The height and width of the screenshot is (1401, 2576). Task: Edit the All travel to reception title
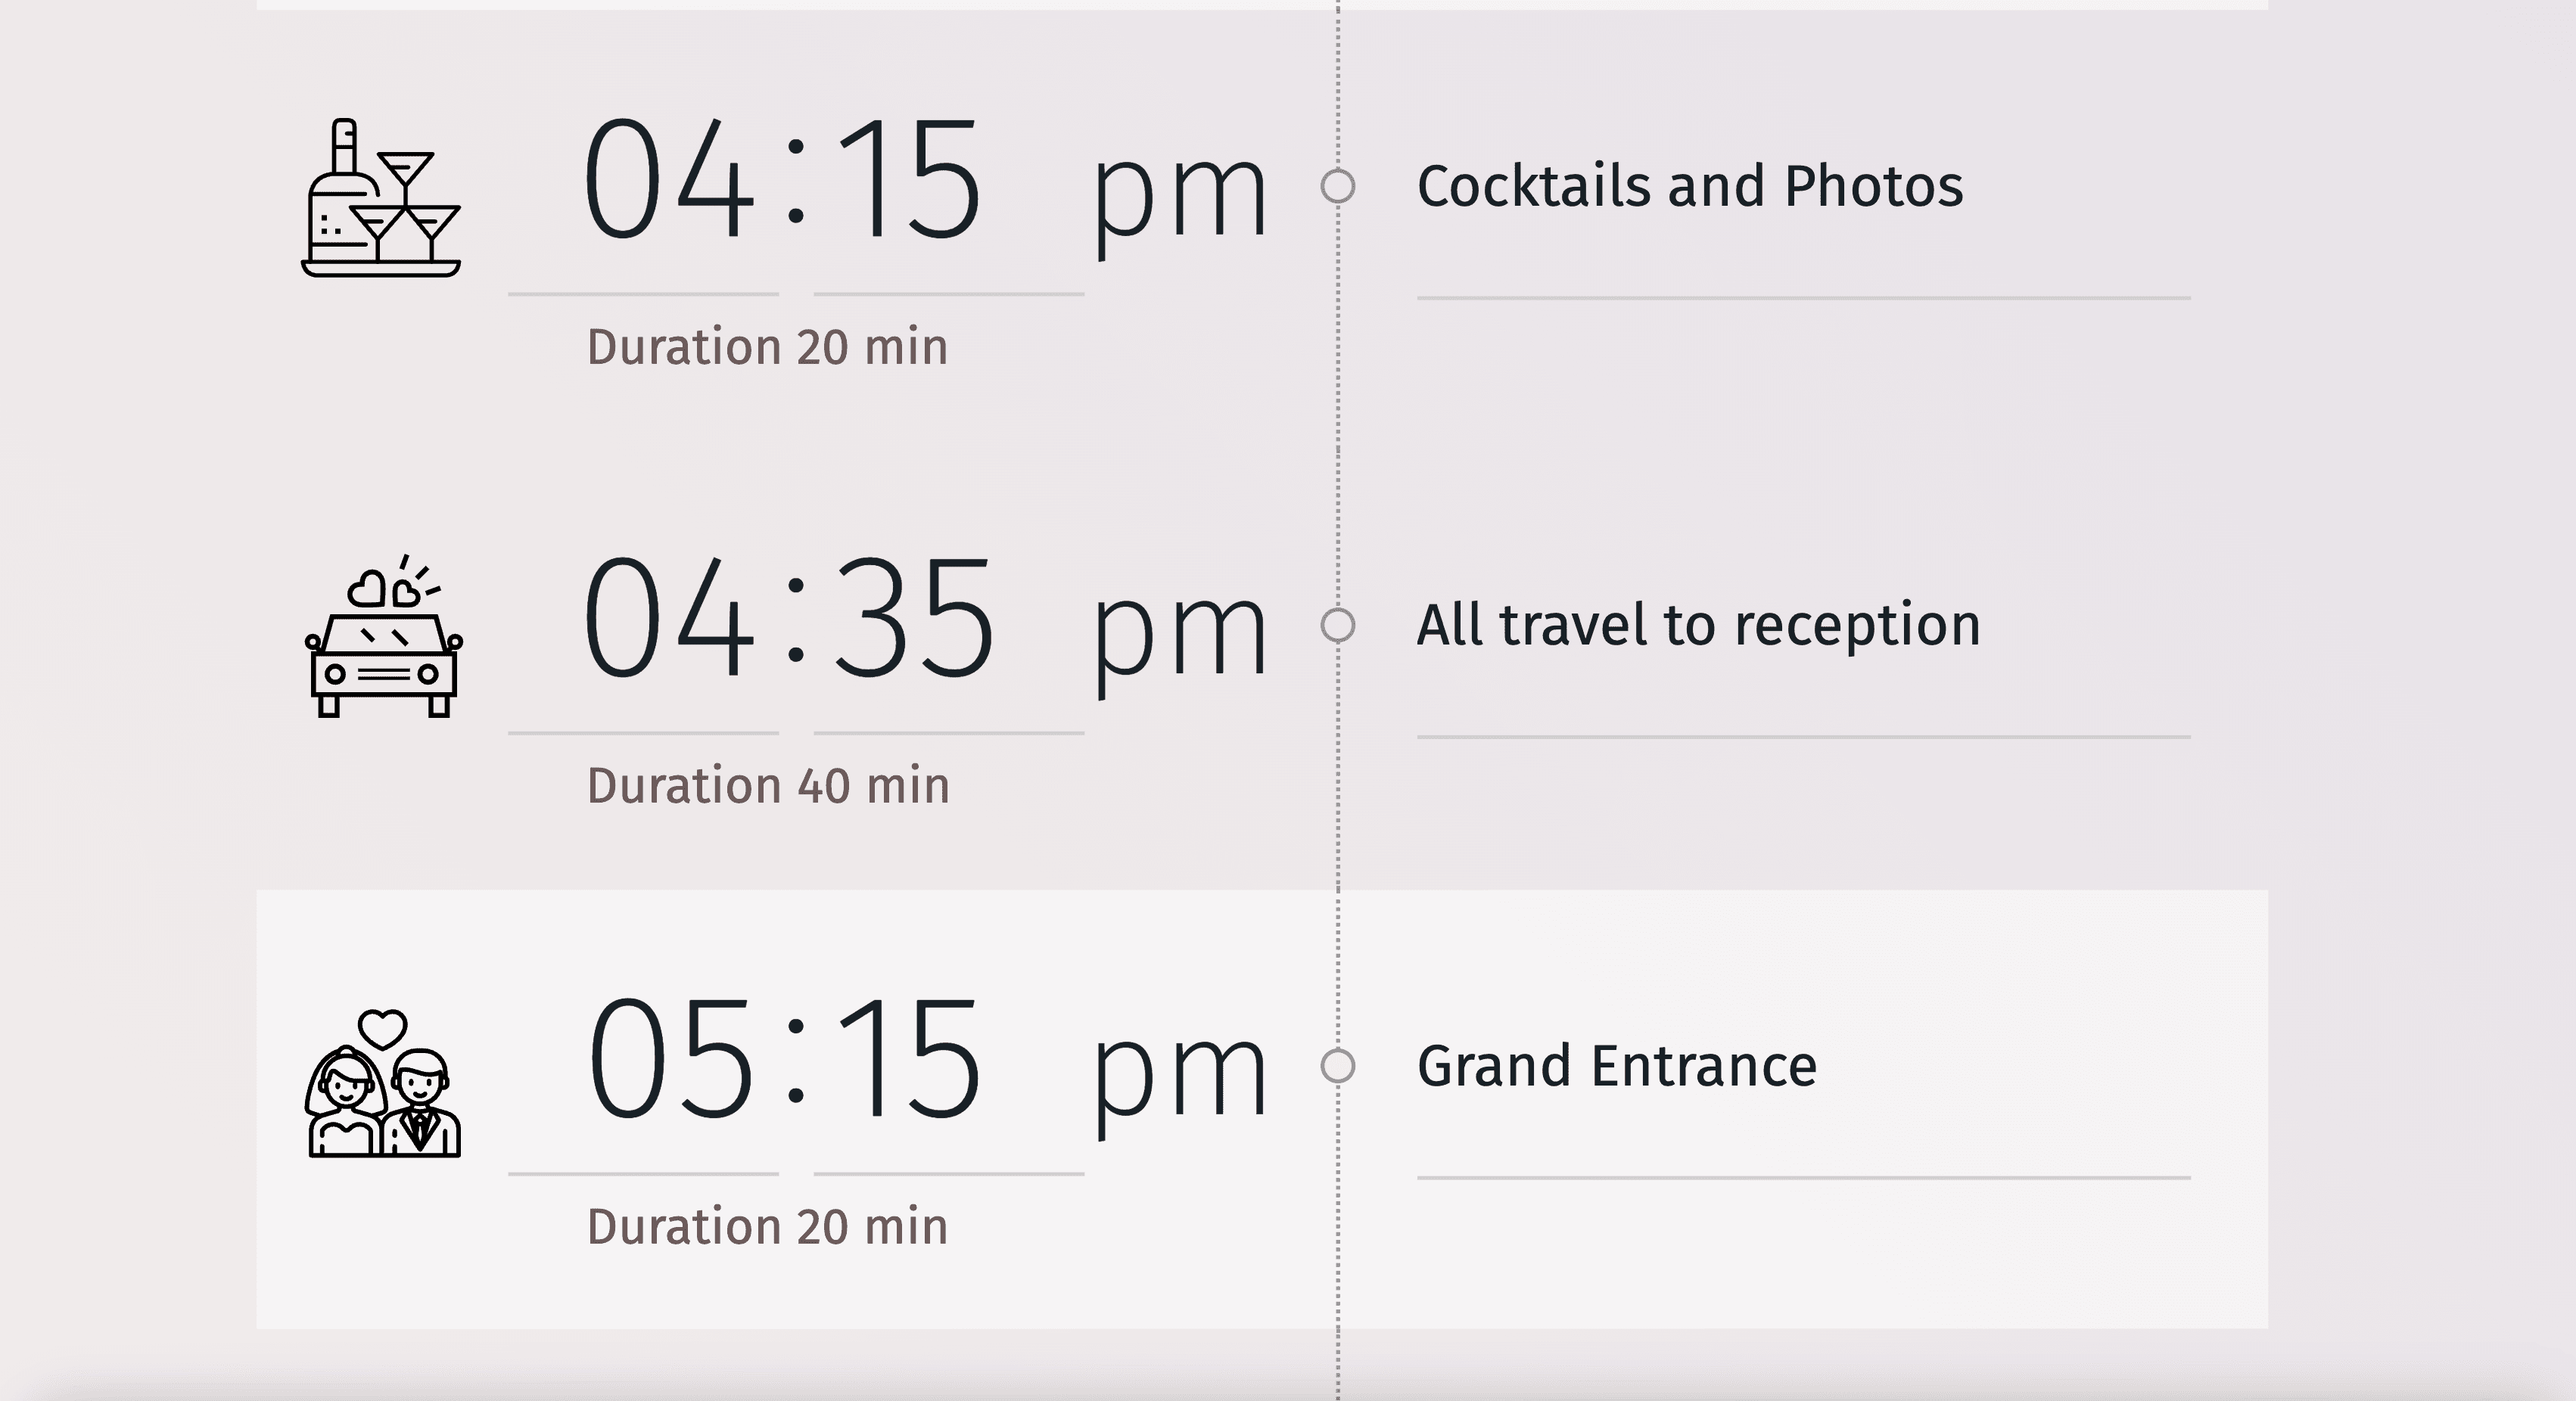[x=1698, y=626]
